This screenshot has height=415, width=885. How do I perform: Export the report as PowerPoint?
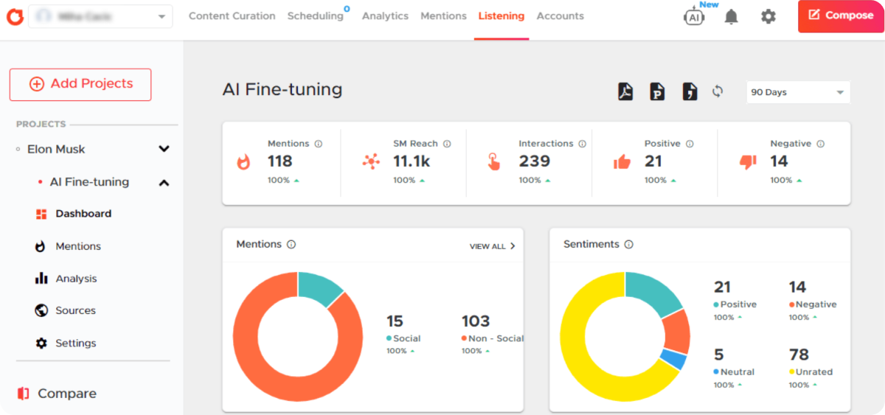pos(657,91)
